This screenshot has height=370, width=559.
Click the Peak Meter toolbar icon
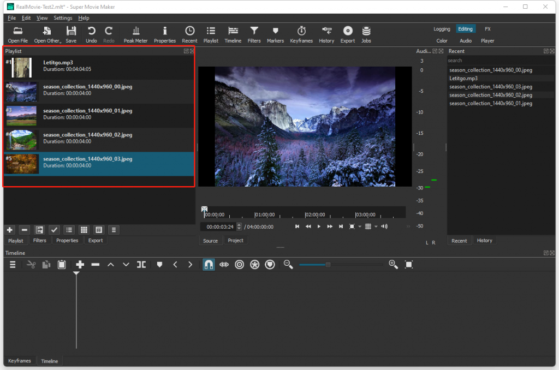[x=135, y=34]
